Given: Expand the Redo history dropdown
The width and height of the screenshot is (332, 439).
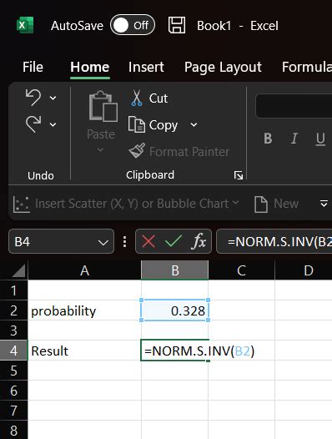Looking at the screenshot, I should (53, 124).
